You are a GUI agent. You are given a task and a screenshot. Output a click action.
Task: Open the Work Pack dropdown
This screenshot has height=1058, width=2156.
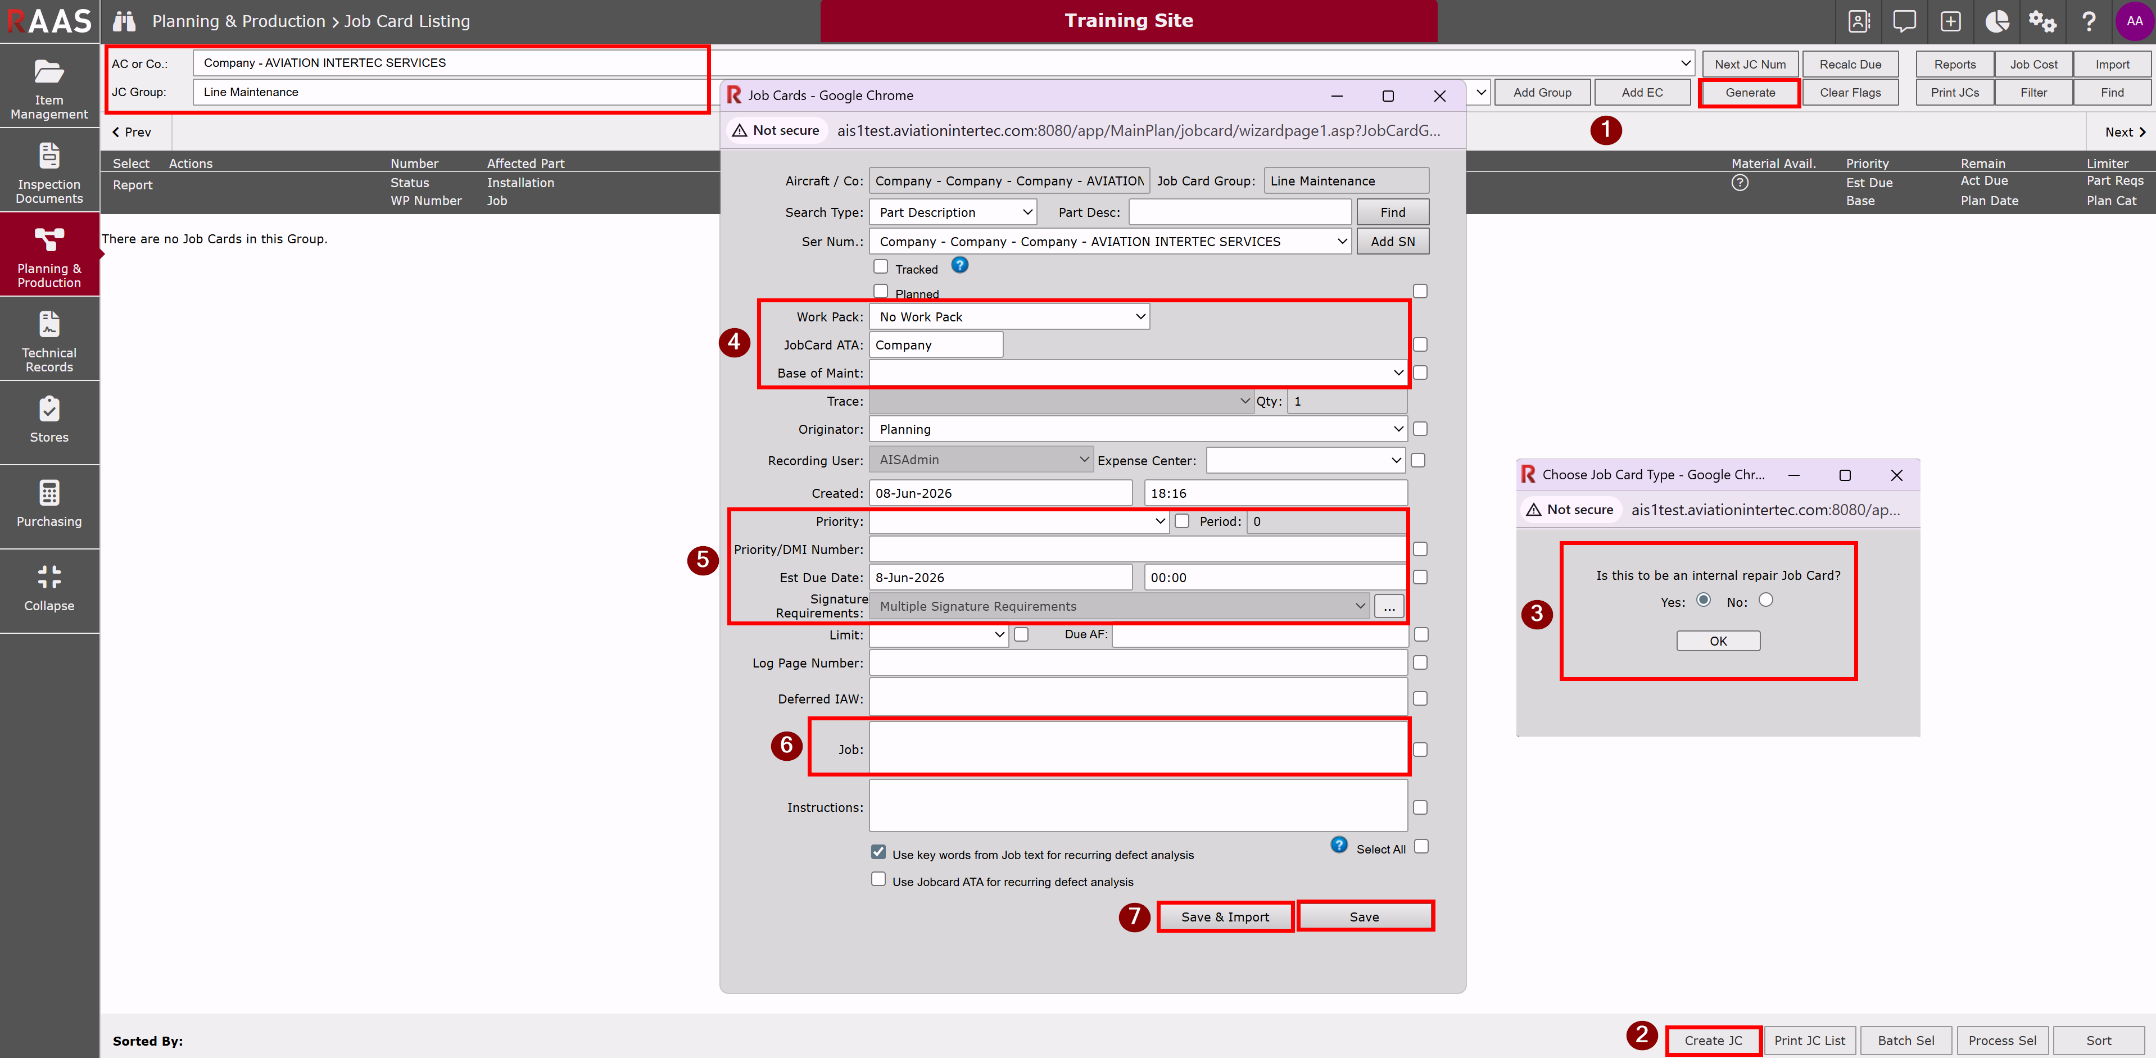(x=1009, y=316)
